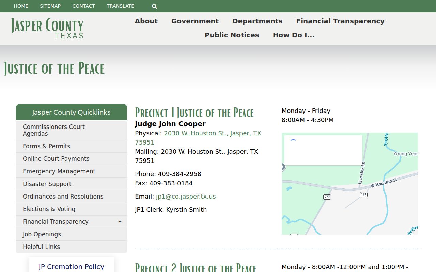The height and width of the screenshot is (272, 436).
Task: Open Job Openings quicklink
Action: click(72, 234)
